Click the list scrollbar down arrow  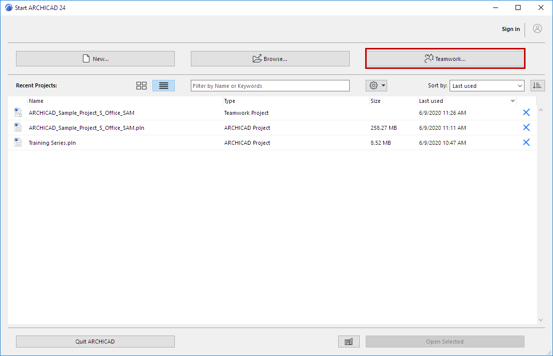tap(541, 320)
